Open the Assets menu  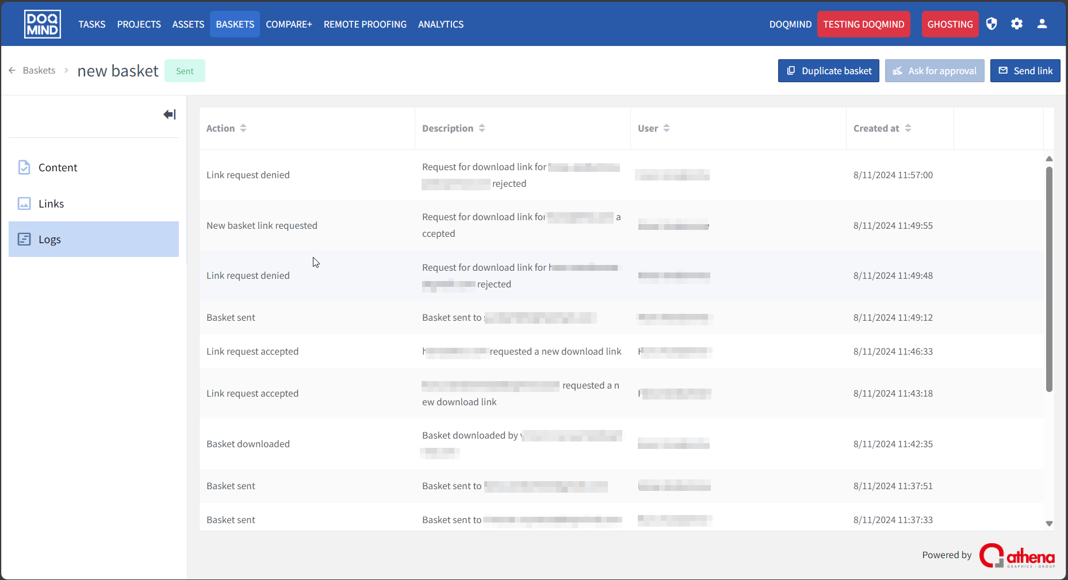(x=188, y=24)
